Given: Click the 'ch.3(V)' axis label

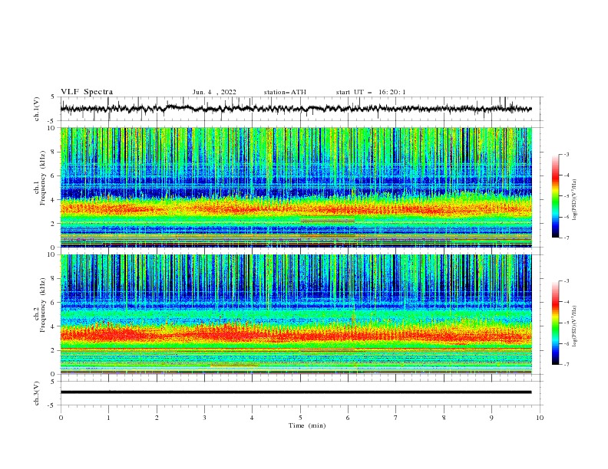Looking at the screenshot, I should pos(37,393).
